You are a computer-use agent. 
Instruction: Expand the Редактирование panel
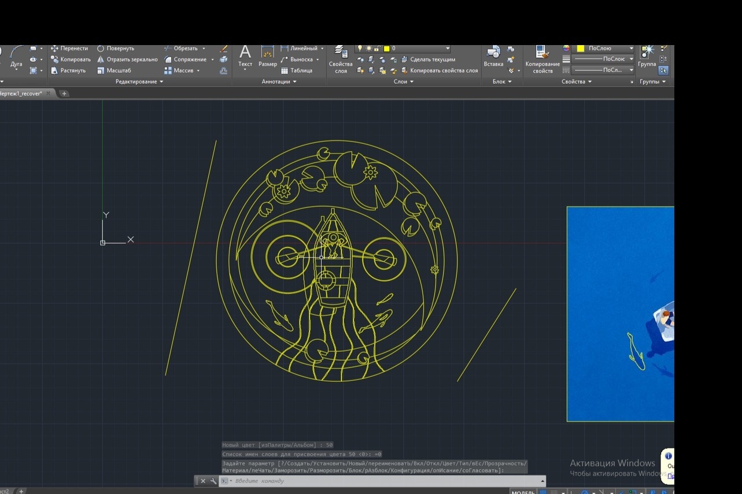tap(139, 82)
